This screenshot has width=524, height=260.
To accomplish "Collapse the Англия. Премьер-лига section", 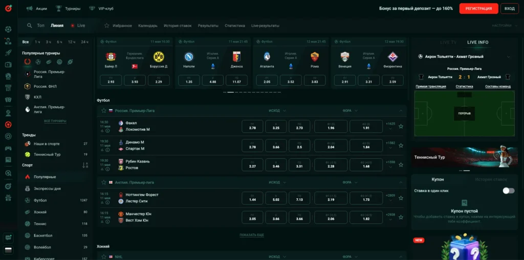I will point(401,182).
